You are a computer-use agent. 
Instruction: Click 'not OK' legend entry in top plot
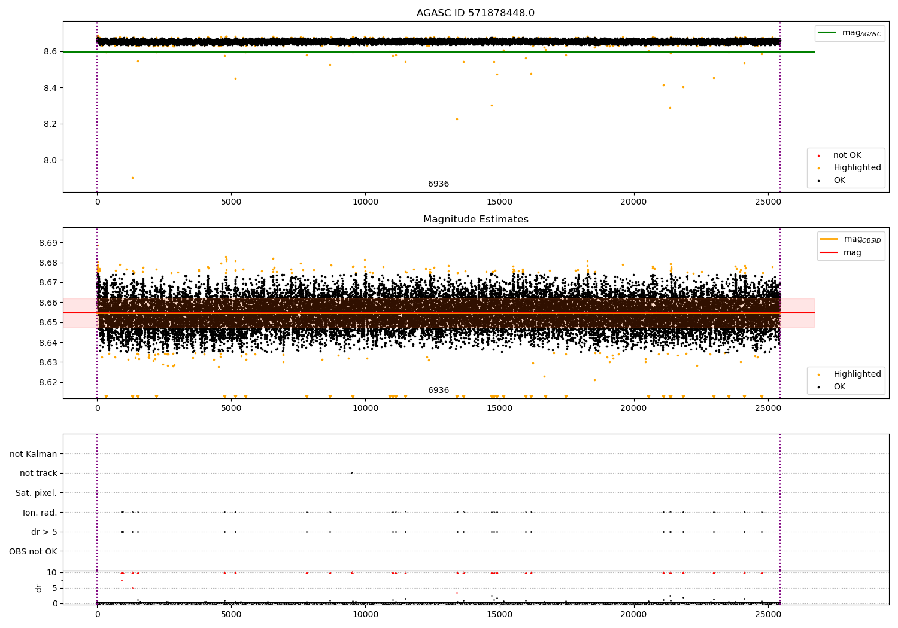coord(846,156)
